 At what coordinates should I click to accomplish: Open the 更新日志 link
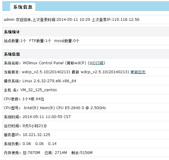pyautogui.click(x=138, y=72)
